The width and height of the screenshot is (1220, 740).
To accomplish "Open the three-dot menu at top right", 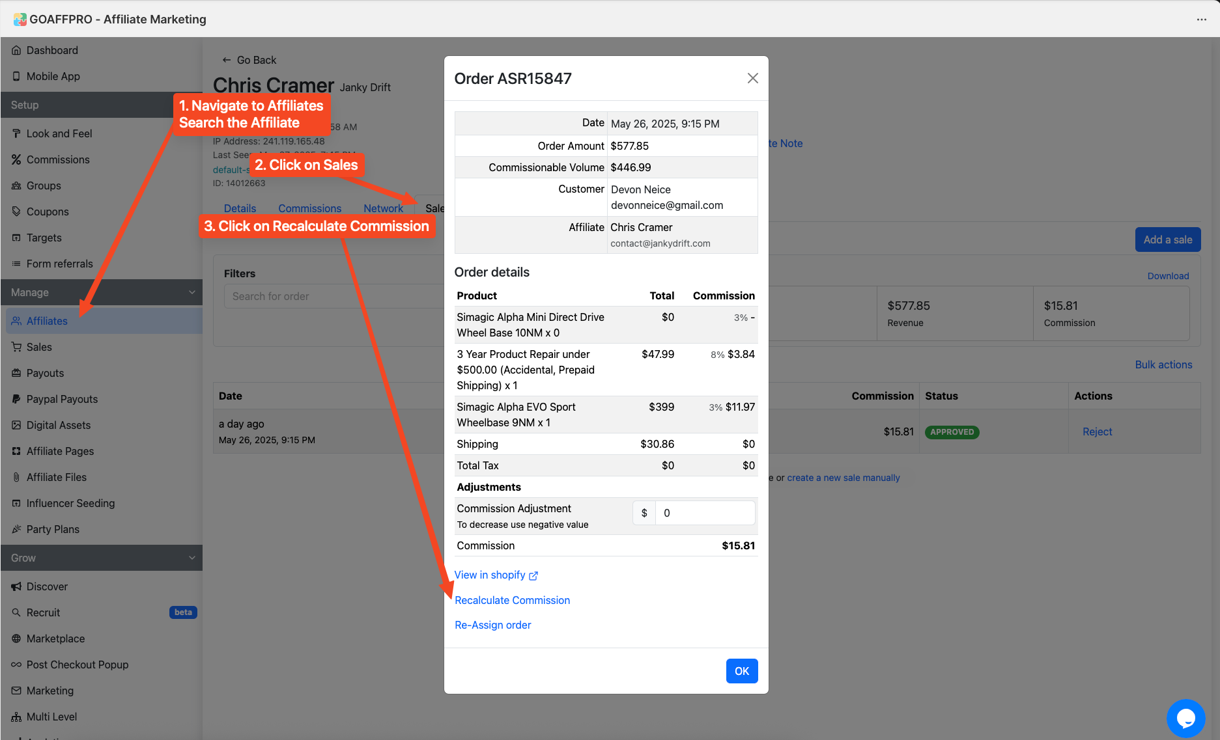I will (x=1202, y=20).
